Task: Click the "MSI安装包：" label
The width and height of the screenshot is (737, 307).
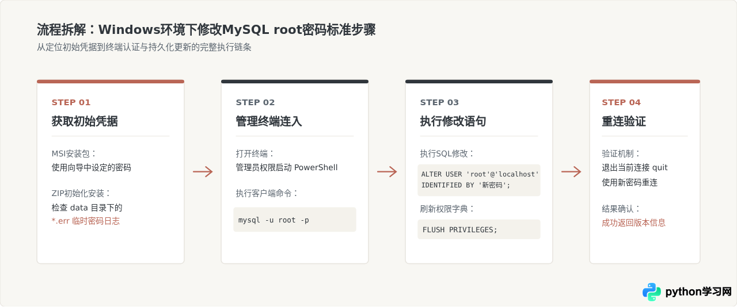Action: pyautogui.click(x=75, y=153)
